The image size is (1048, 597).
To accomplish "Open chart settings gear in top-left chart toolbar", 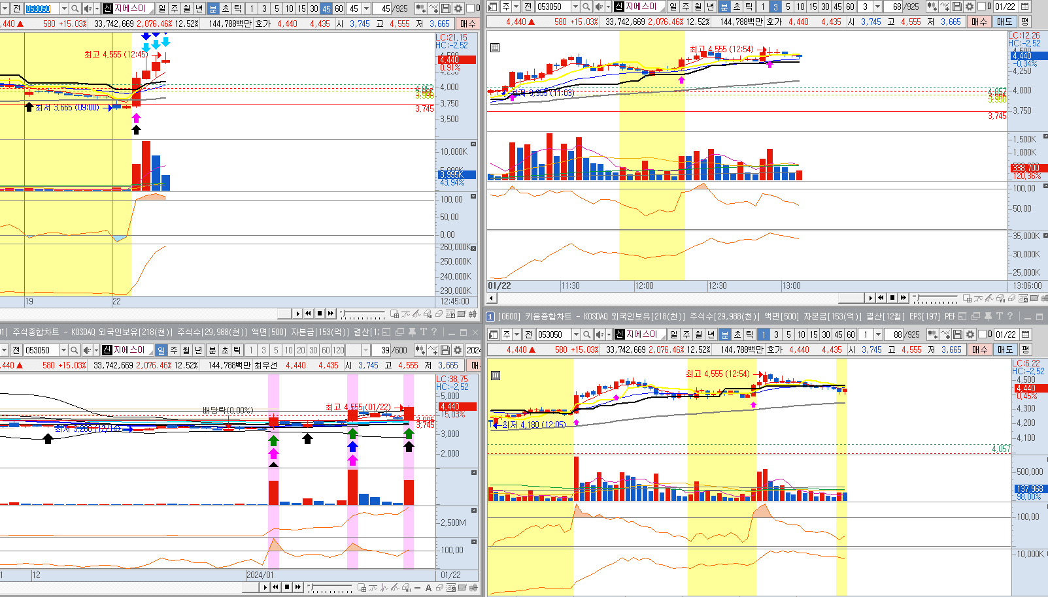I will coord(458,8).
